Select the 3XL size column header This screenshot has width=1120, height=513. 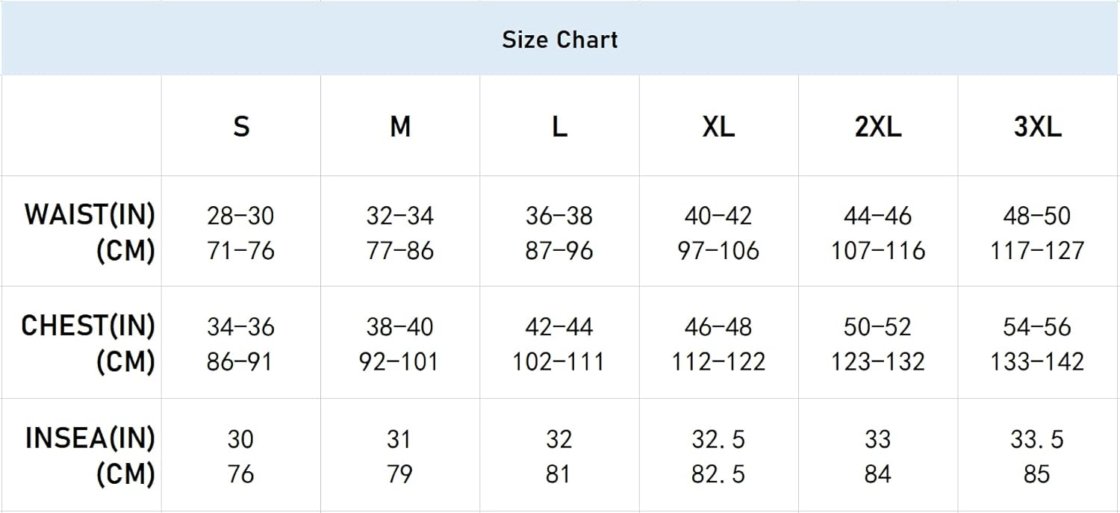point(1037,127)
